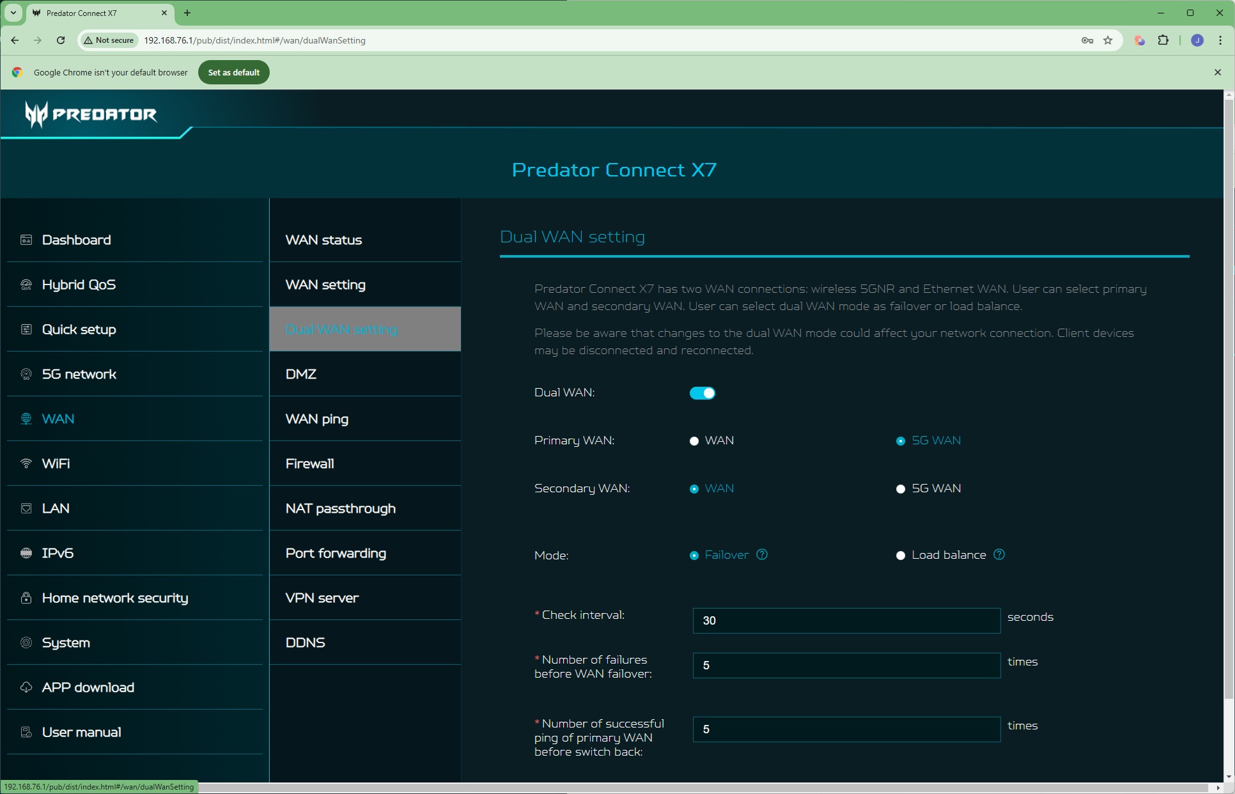Image resolution: width=1235 pixels, height=794 pixels.
Task: Click the 5G network signal icon
Action: coord(26,374)
